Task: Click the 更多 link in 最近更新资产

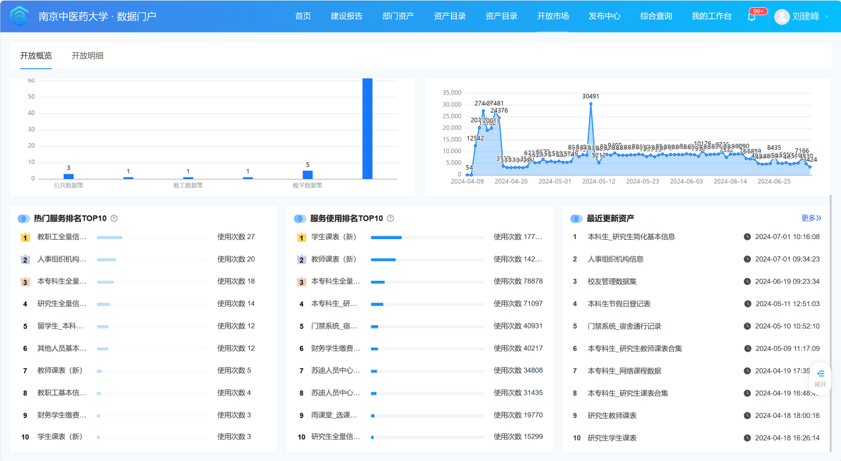Action: [811, 218]
